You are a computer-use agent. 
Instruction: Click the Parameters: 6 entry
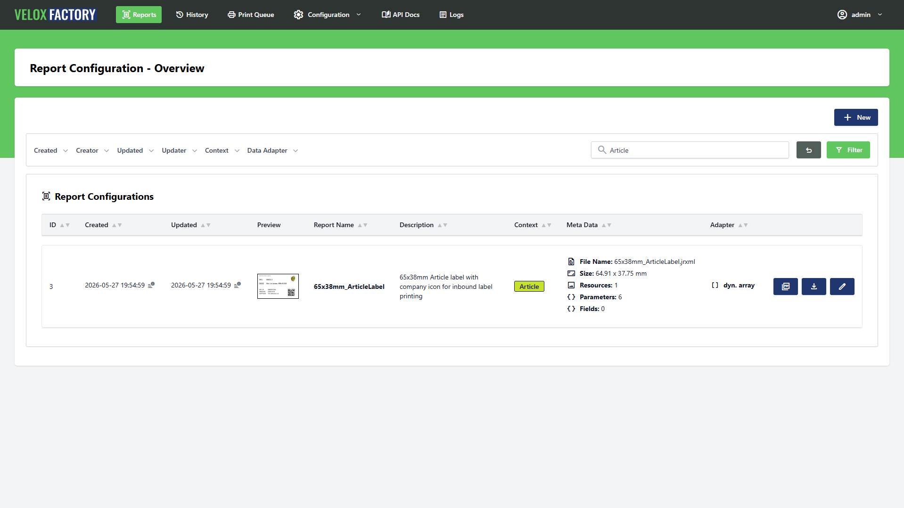click(x=600, y=297)
